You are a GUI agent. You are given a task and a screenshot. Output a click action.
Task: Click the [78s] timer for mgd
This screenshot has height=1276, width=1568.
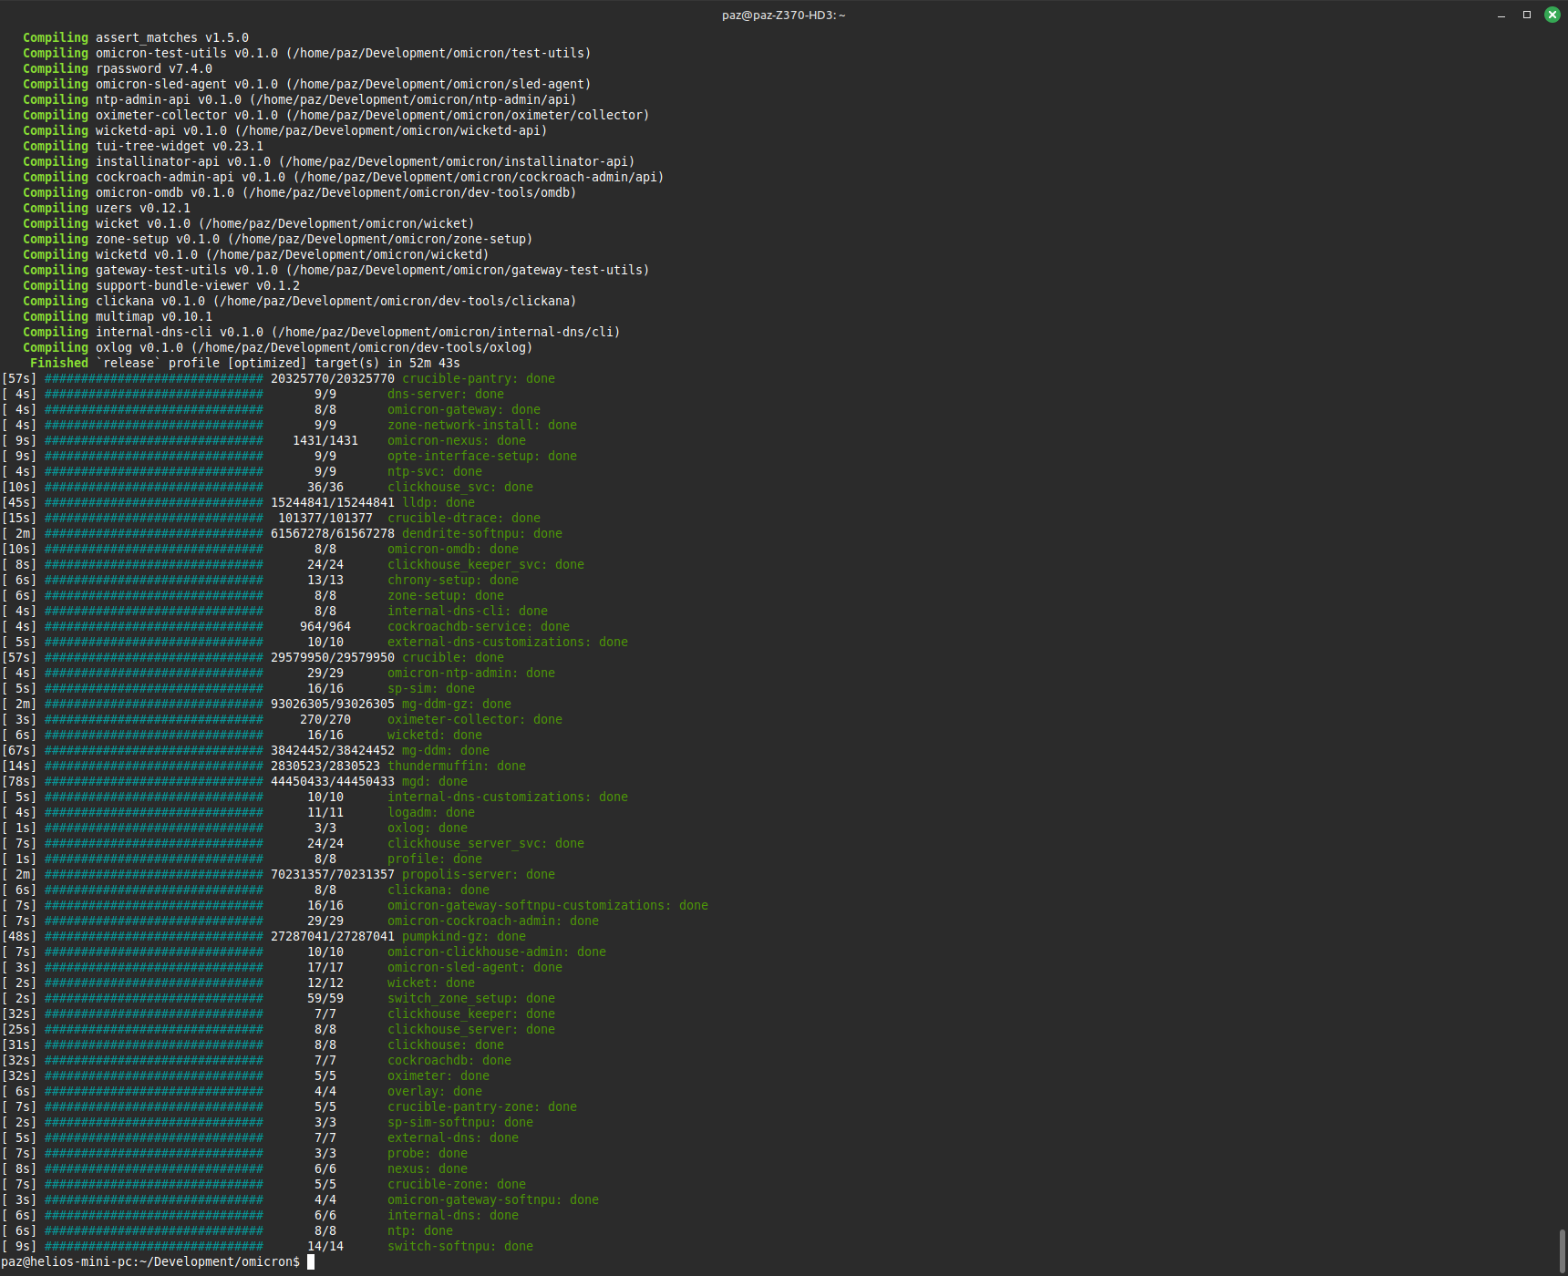(x=19, y=781)
